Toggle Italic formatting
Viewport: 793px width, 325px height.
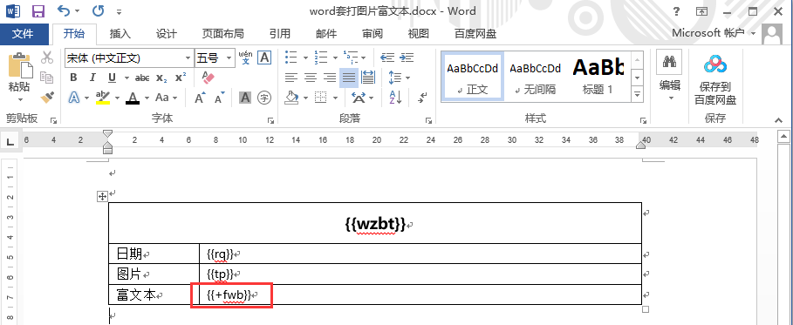pyautogui.click(x=92, y=78)
